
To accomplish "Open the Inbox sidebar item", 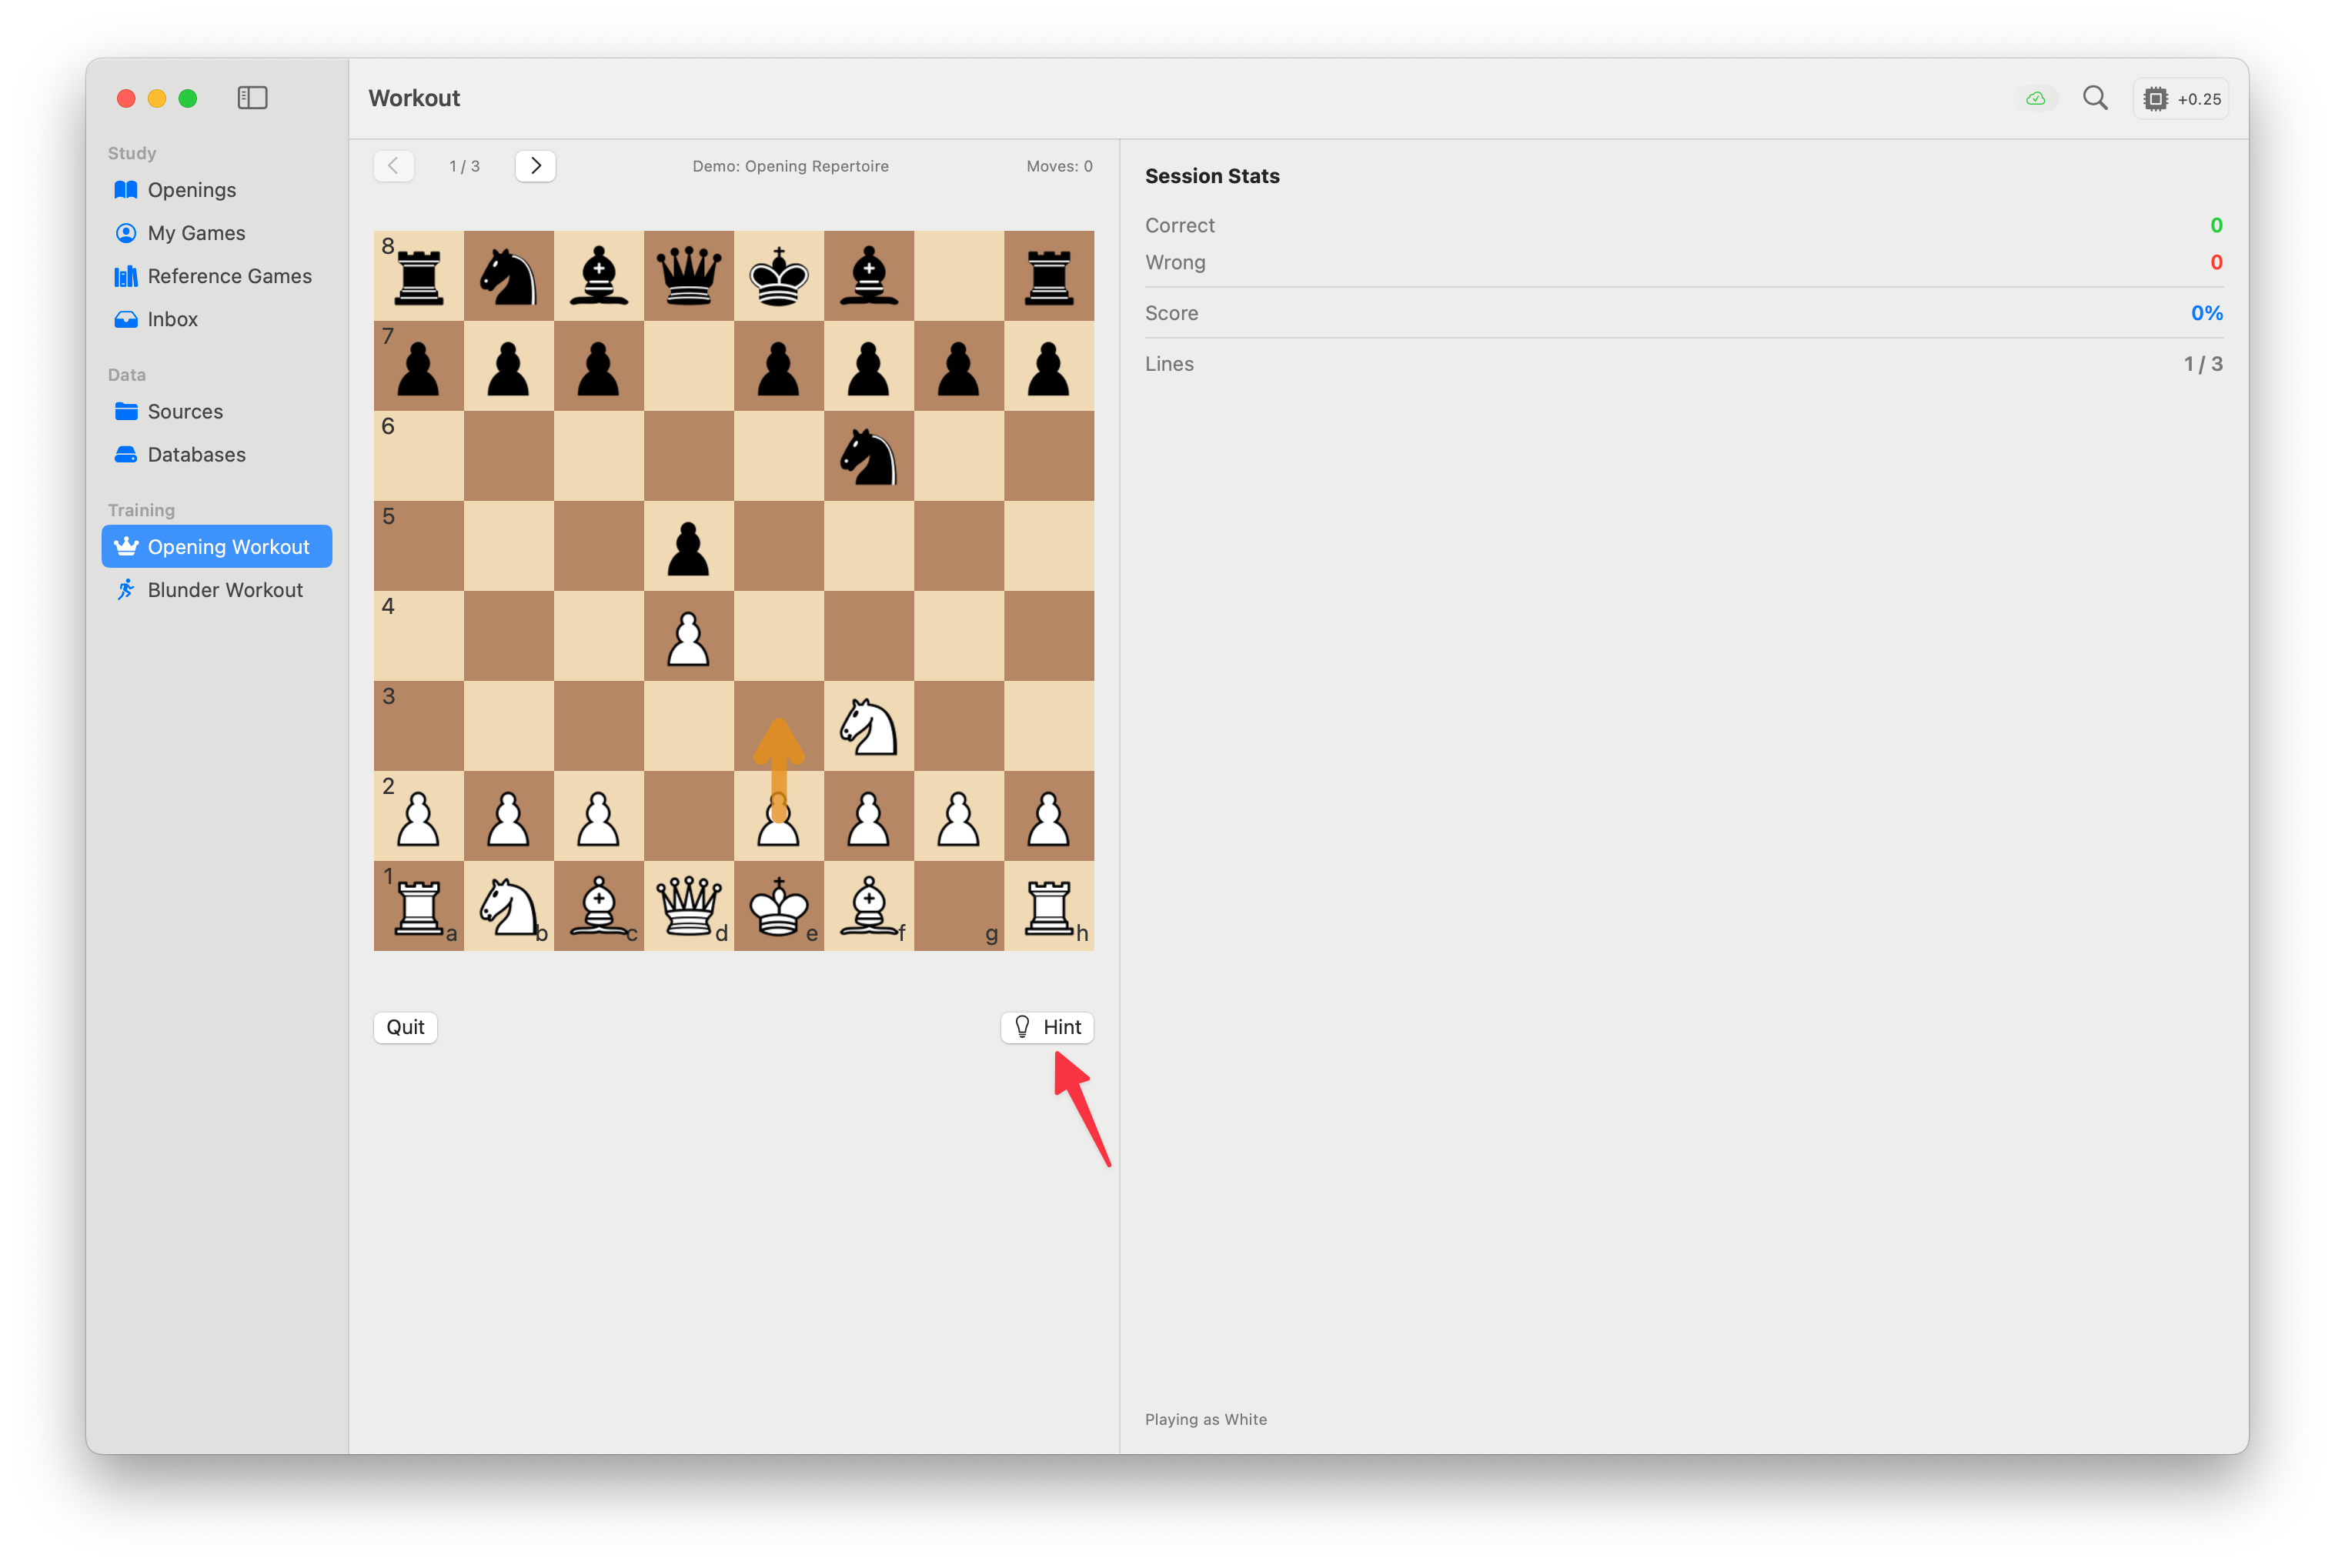I will point(172,319).
